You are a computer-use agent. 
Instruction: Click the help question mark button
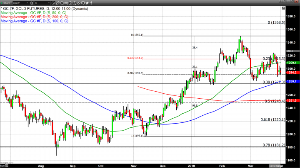tap(280, 2)
